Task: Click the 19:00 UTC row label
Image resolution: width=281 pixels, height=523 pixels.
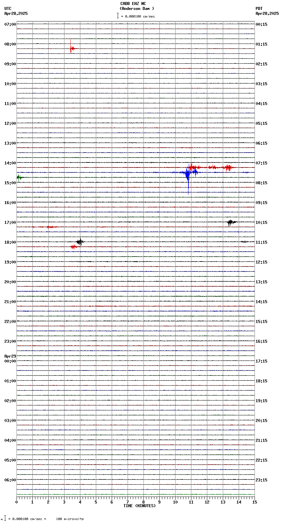Action: [10, 262]
